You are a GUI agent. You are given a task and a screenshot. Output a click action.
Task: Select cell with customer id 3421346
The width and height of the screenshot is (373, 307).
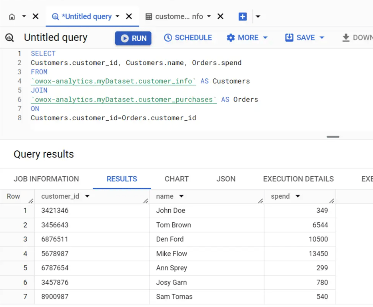click(x=92, y=210)
